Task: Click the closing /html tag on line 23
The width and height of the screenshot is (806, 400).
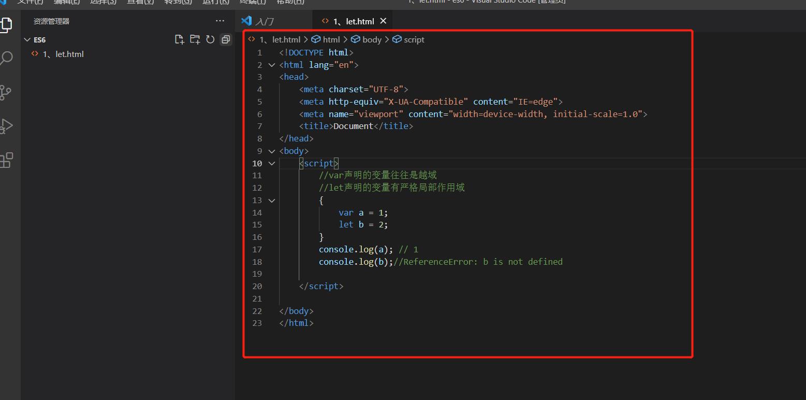Action: [x=296, y=323]
